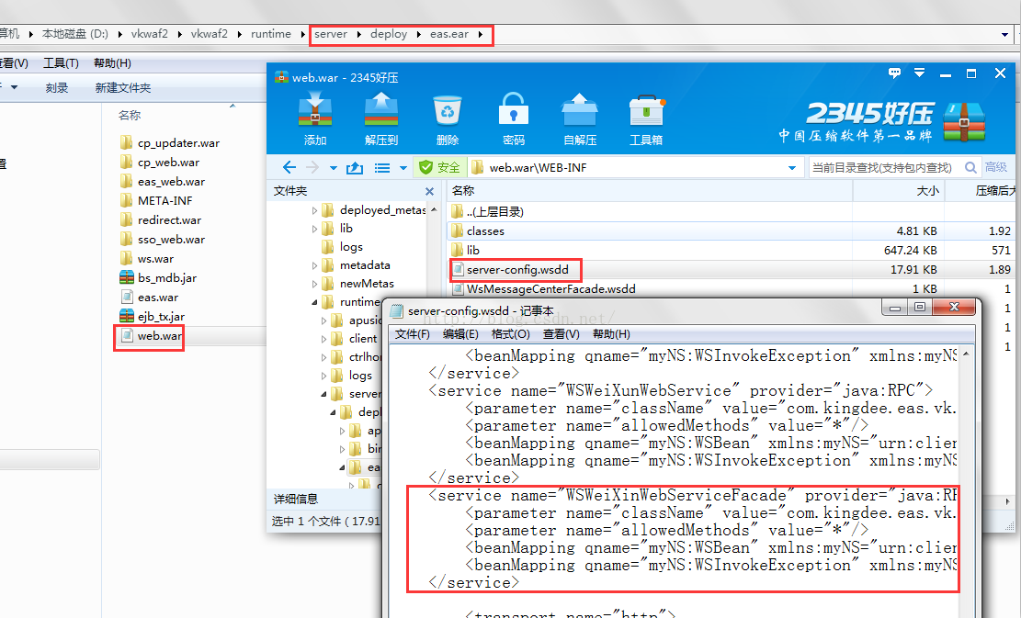Viewport: 1021px width, 618px height.
Task: Select WsMessageCenterFacade.wsdd file
Action: [x=550, y=289]
